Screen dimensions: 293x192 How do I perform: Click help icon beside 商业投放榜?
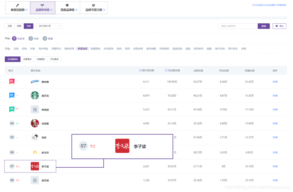click(26, 10)
